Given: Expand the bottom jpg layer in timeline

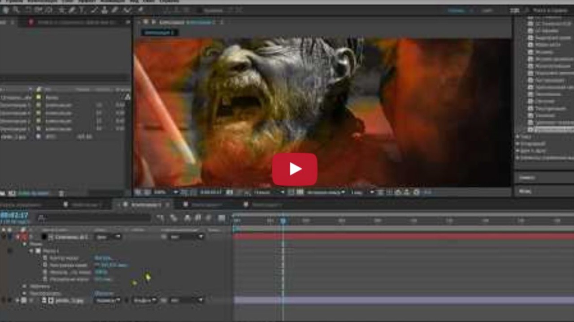Looking at the screenshot, I should tap(18, 301).
